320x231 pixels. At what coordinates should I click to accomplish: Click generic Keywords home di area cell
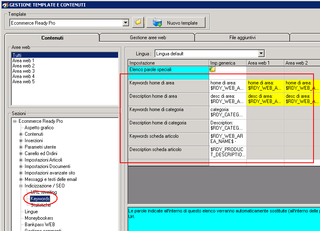tap(228, 86)
